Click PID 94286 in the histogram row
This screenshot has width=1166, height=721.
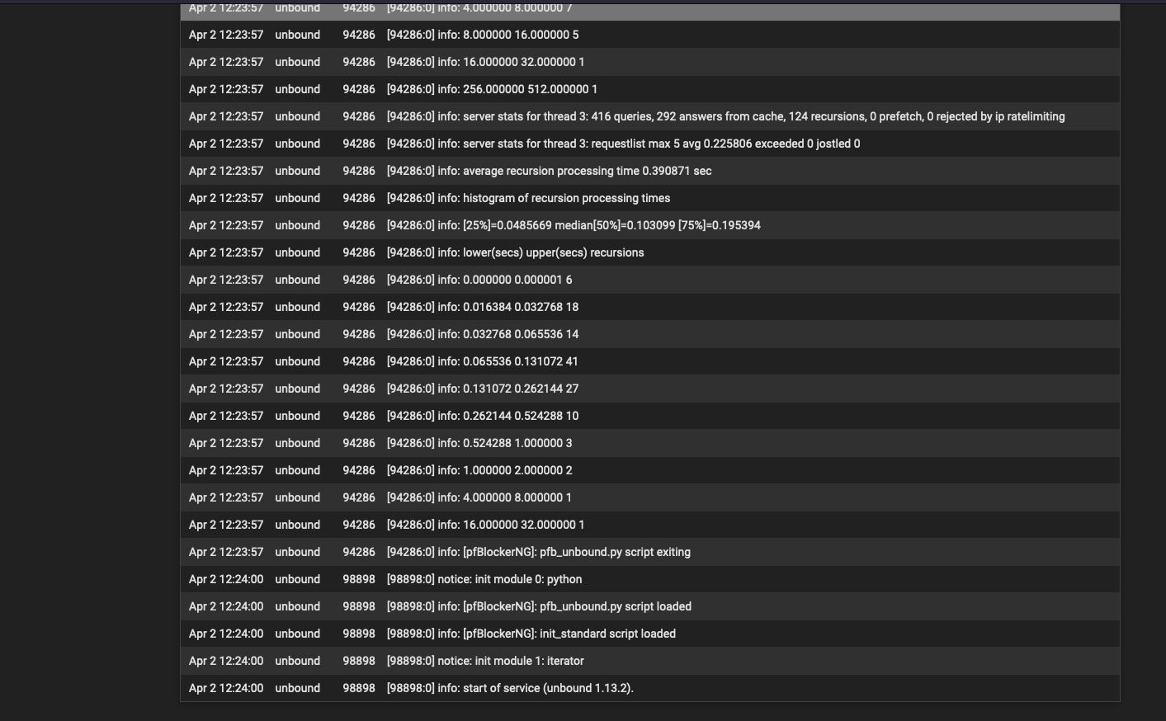[359, 198]
